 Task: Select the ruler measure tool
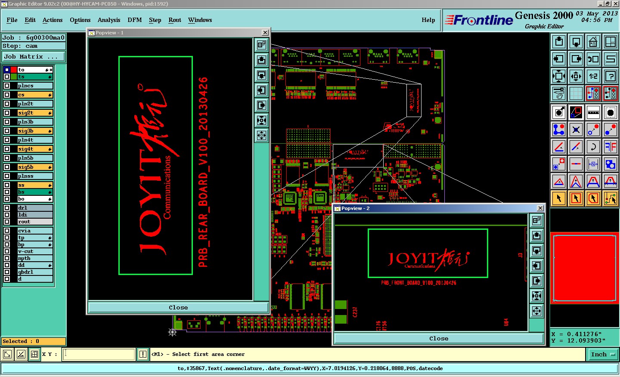coord(593,112)
